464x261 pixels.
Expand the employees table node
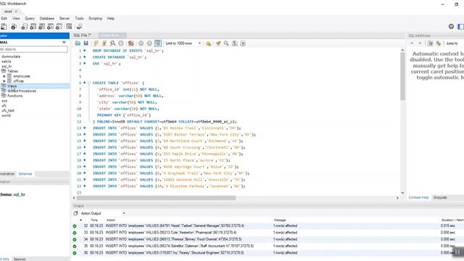click(x=4, y=76)
